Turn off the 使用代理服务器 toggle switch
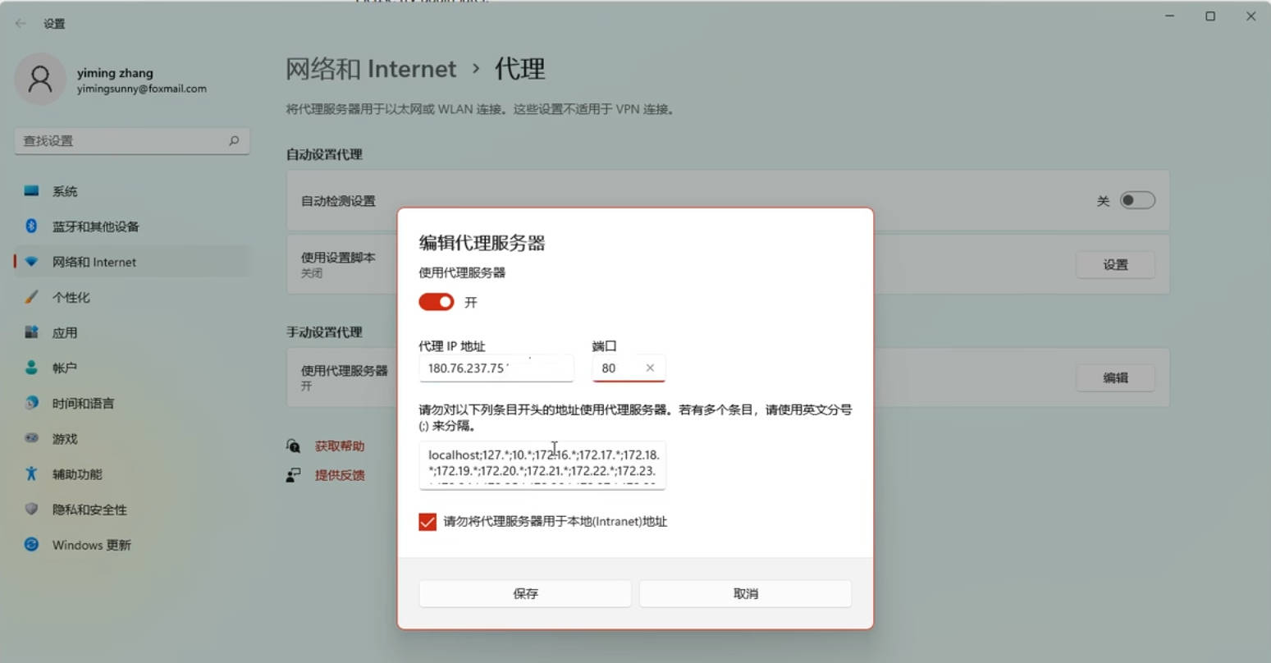 tap(436, 302)
